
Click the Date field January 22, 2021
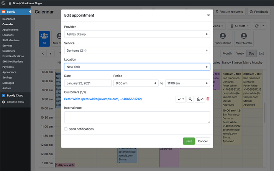pos(88,83)
